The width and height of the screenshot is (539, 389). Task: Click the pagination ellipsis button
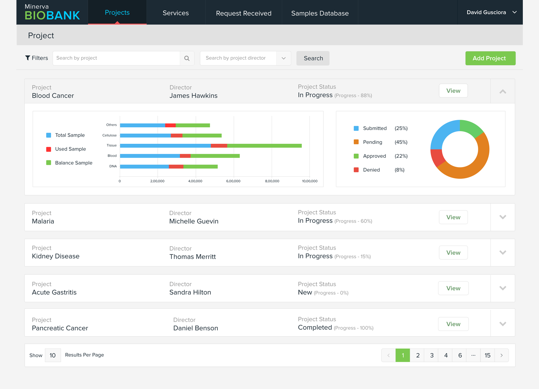coord(473,355)
